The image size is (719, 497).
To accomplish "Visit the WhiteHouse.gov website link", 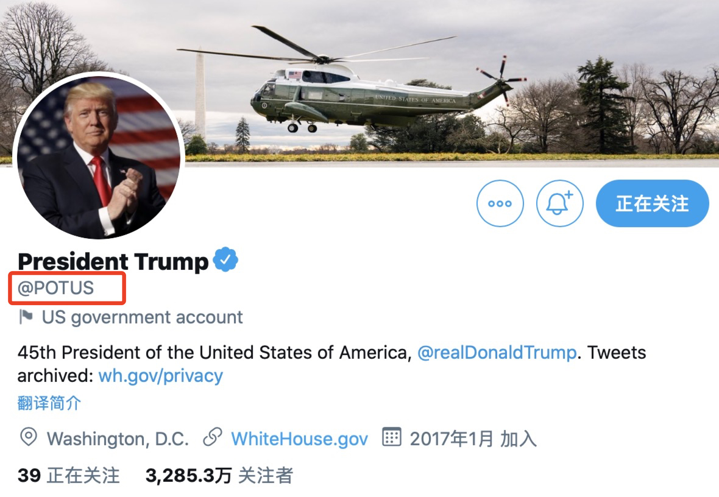I will [299, 439].
